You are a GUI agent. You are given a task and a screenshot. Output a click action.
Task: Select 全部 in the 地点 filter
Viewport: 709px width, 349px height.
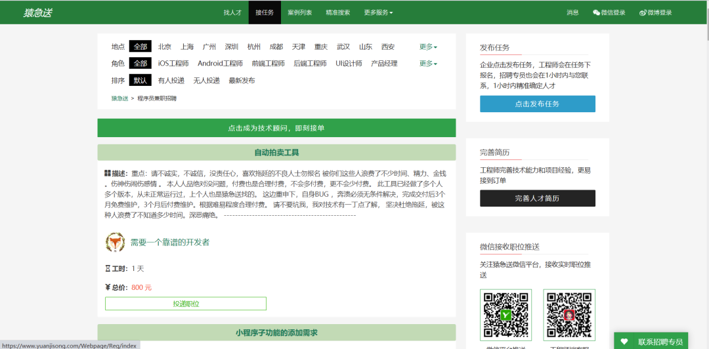click(x=140, y=47)
